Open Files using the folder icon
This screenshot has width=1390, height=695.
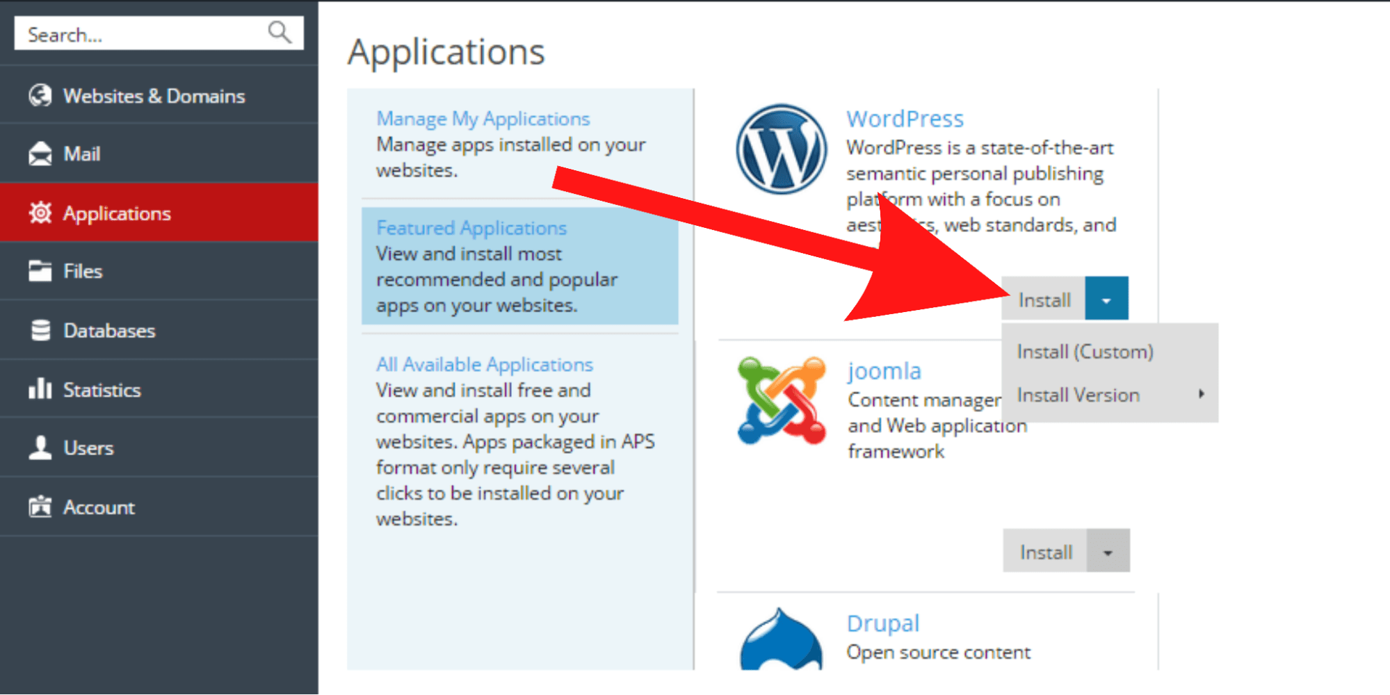40,271
